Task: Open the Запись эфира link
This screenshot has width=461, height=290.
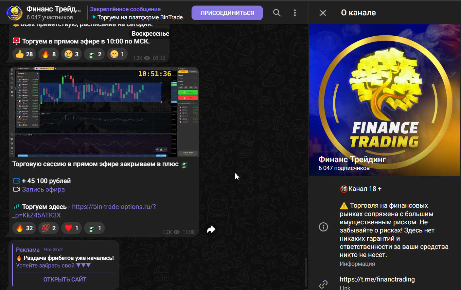Action: click(43, 189)
